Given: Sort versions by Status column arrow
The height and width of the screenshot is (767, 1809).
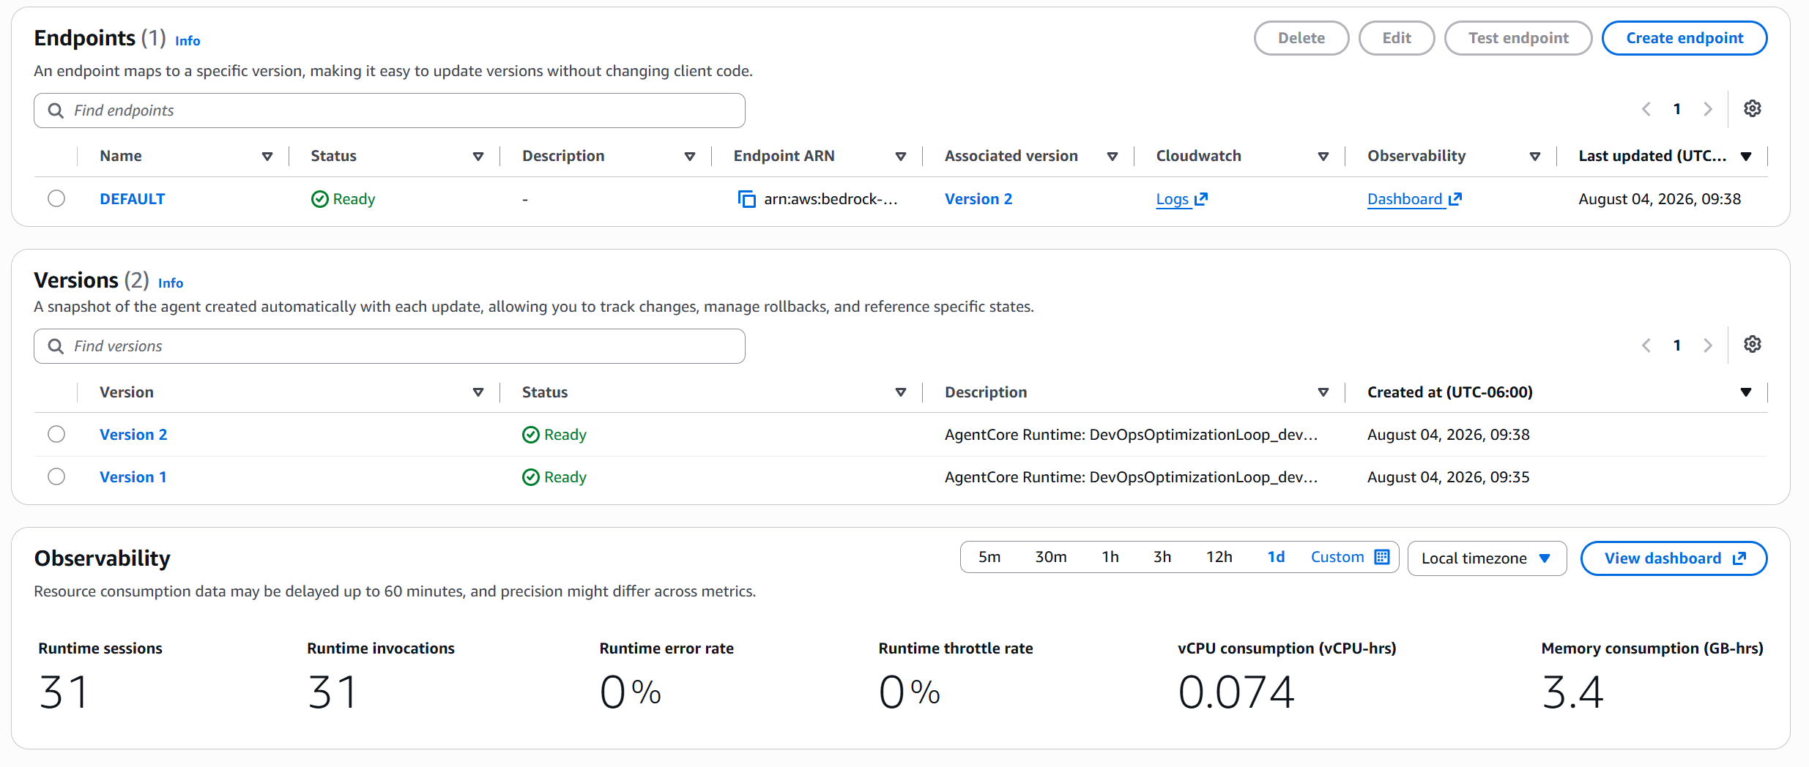Looking at the screenshot, I should point(901,392).
